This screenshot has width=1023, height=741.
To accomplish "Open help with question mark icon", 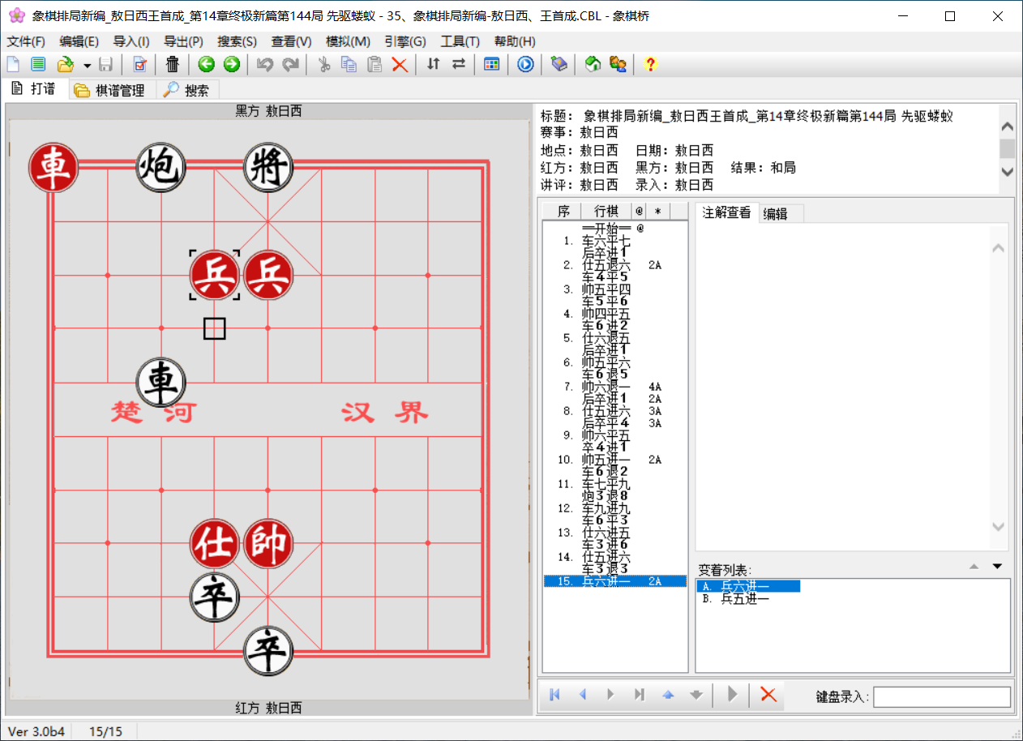I will pyautogui.click(x=650, y=65).
